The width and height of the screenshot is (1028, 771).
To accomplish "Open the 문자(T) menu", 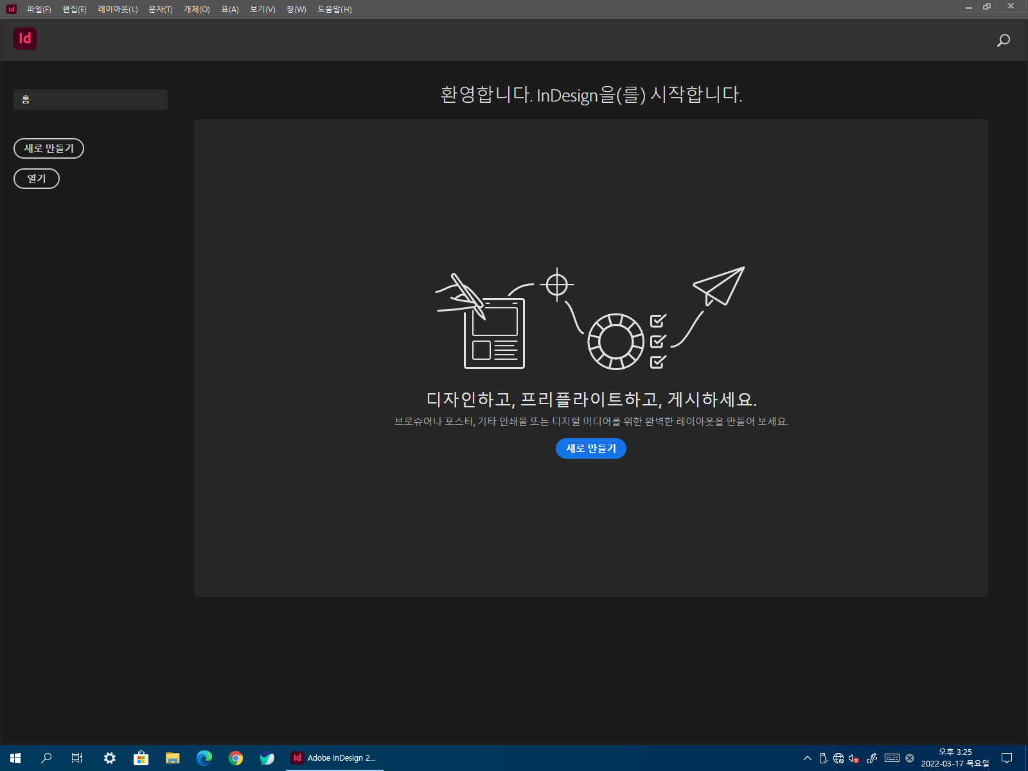I will 161,9.
